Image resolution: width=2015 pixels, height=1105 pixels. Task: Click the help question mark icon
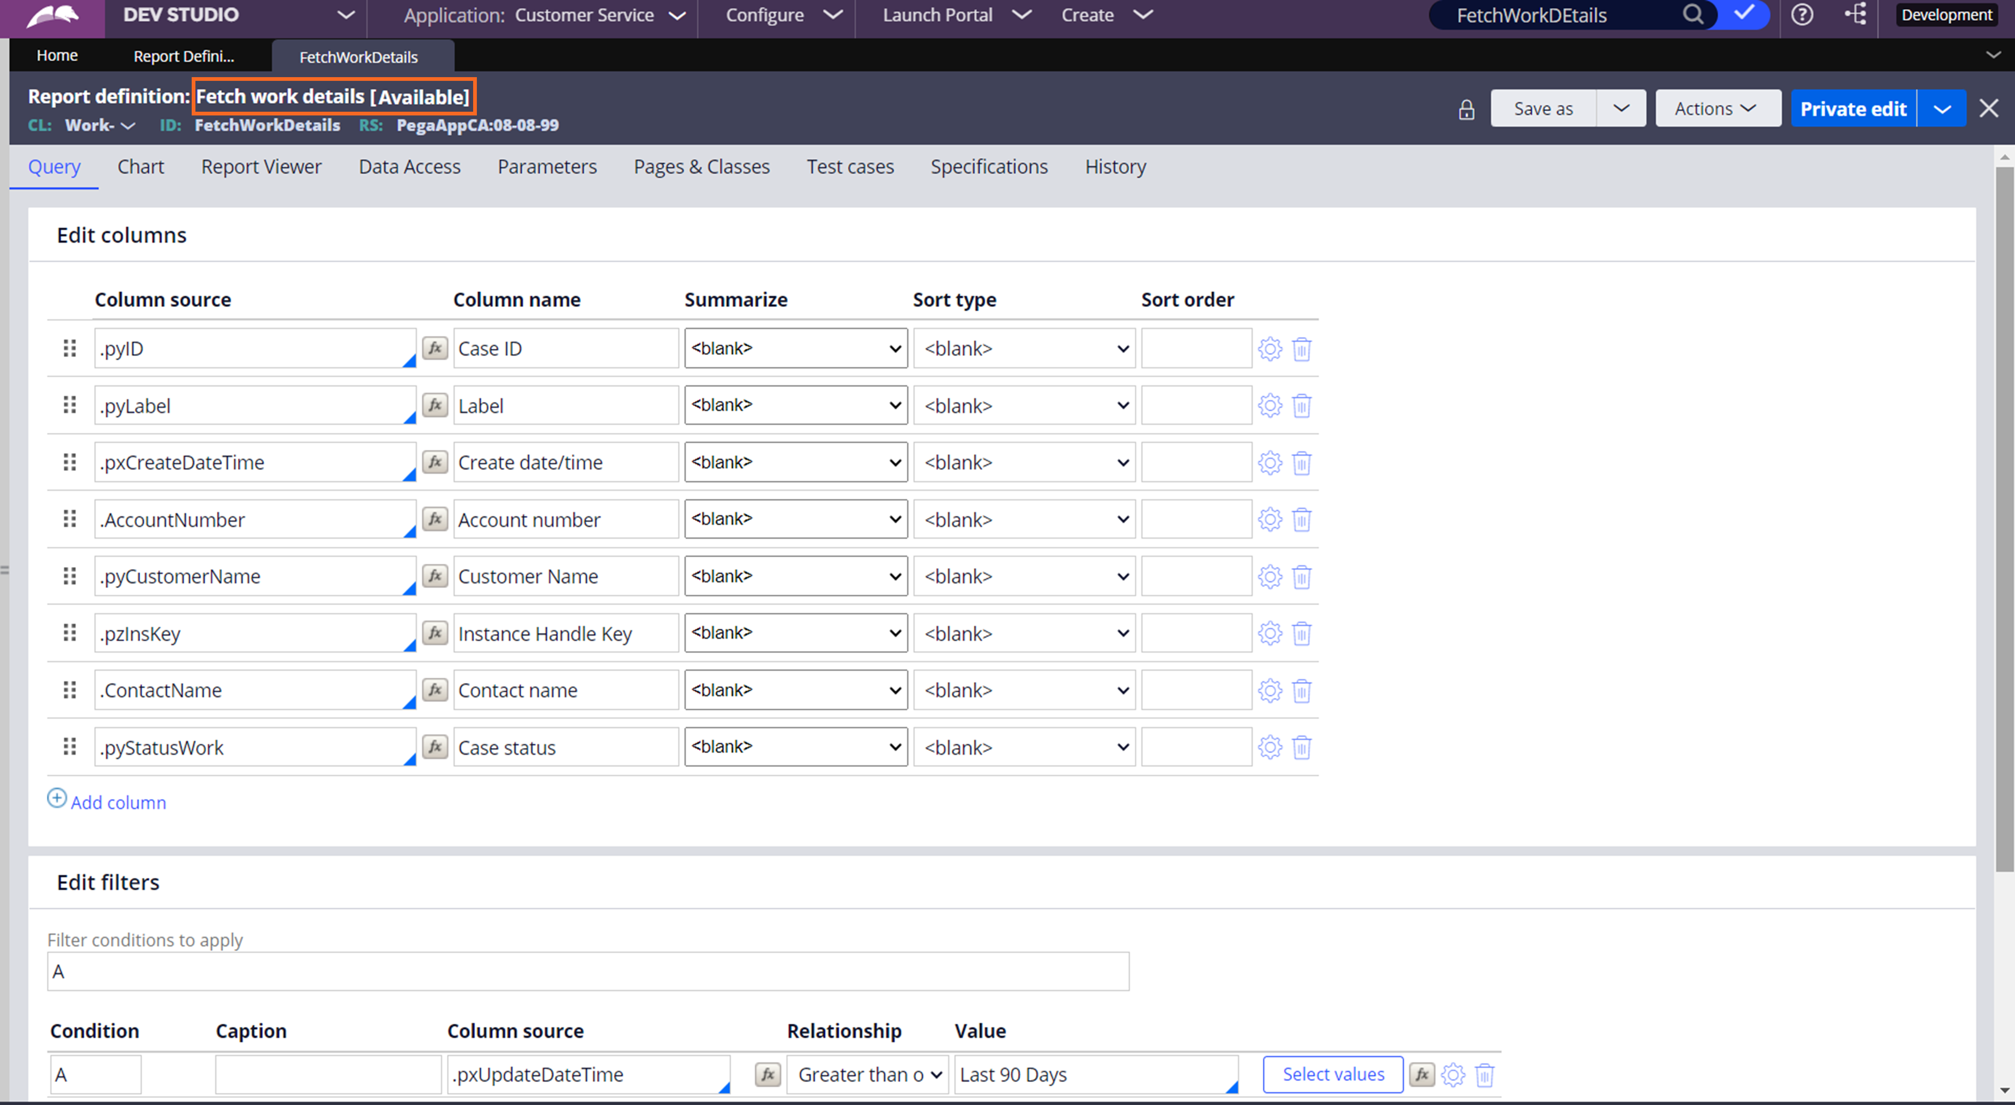pos(1802,15)
